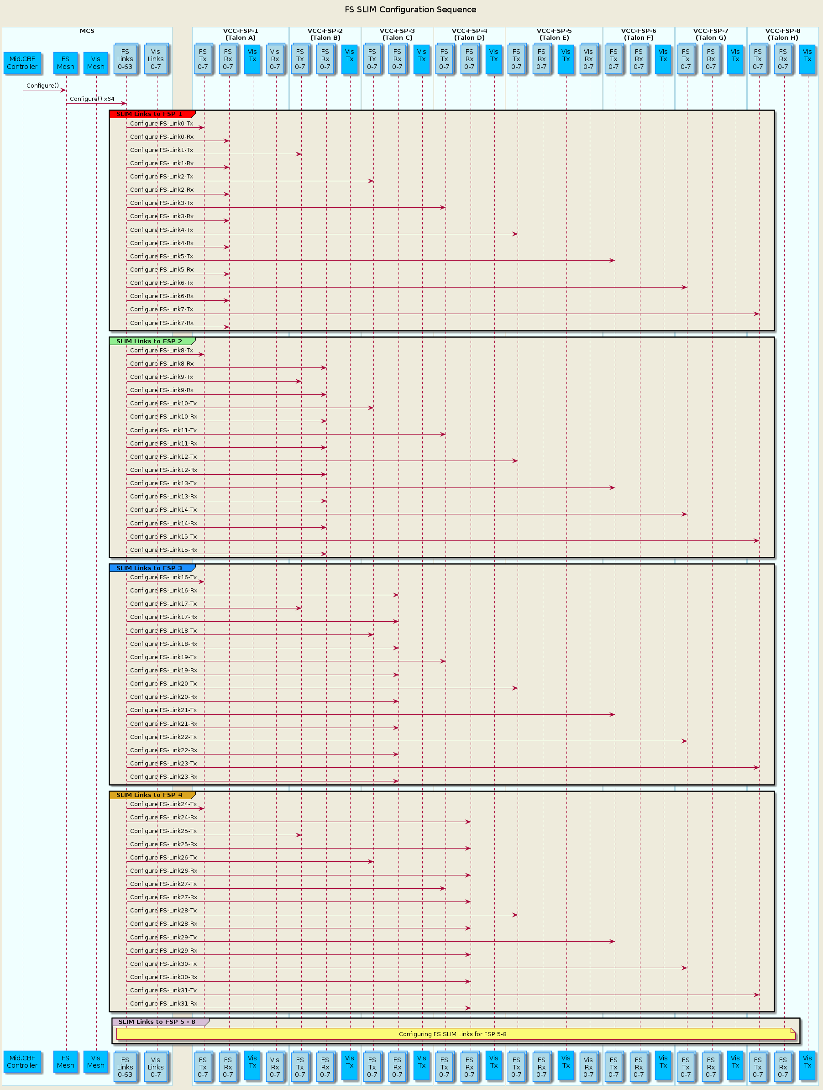Image resolution: width=823 pixels, height=1090 pixels.
Task: Select the bottom 'FS Links 0-63' participant box
Action: [x=125, y=1067]
